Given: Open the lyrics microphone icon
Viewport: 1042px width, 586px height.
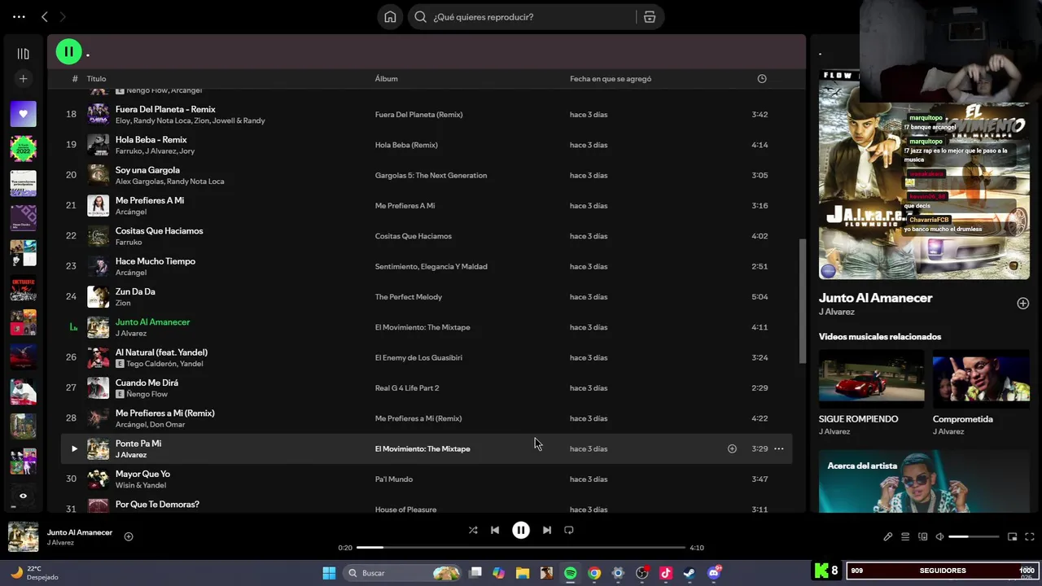Looking at the screenshot, I should coord(888,537).
